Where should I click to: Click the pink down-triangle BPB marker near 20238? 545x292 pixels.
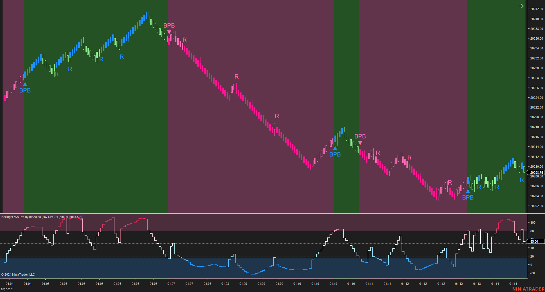(x=169, y=32)
